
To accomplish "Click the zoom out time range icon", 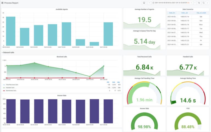I will [199, 3].
